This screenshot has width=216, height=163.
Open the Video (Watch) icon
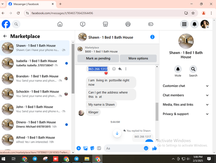[x=83, y=24]
